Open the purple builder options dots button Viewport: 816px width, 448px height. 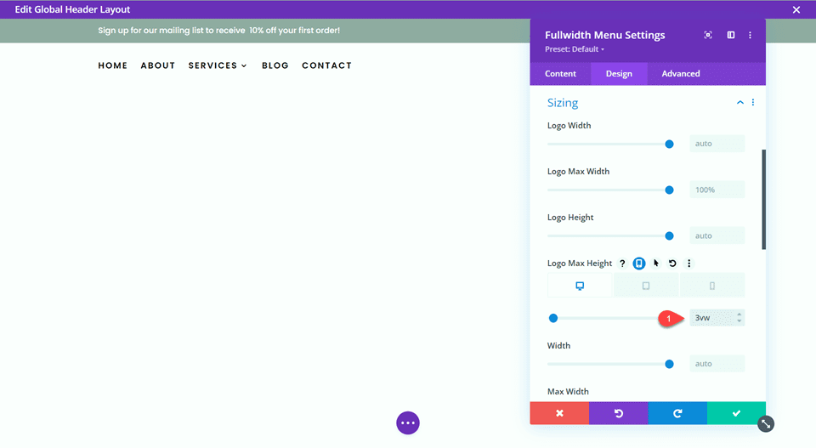[x=408, y=423]
